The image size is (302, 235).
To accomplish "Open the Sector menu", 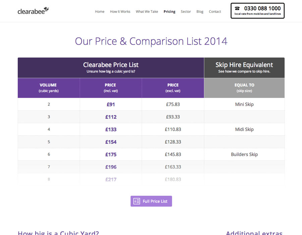I will (186, 11).
